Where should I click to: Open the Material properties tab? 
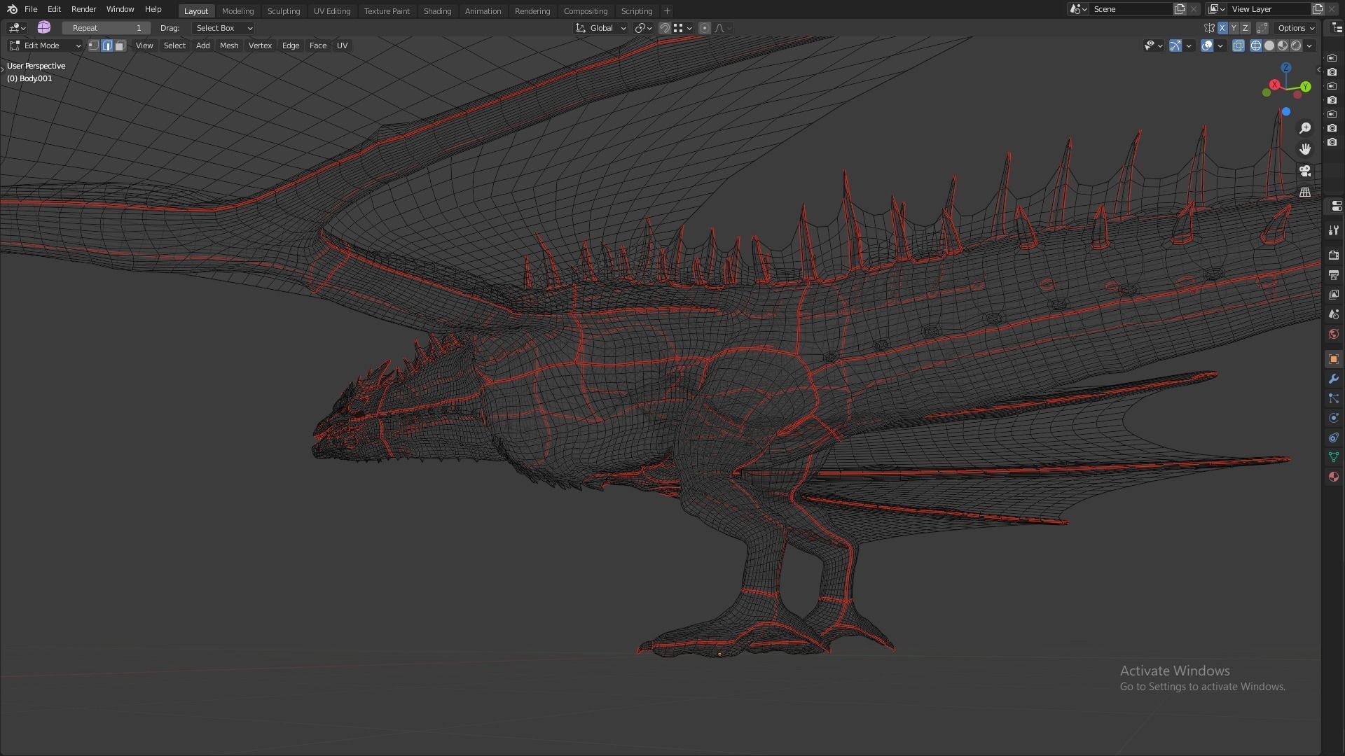1334,477
